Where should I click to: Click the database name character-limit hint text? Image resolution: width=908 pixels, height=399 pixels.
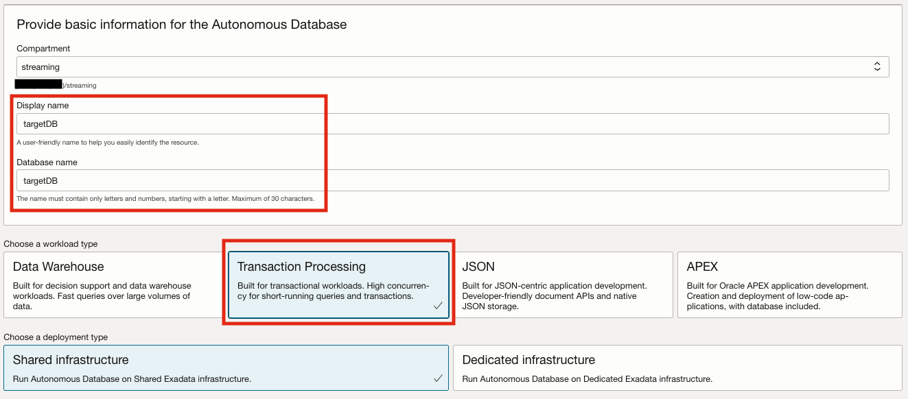tap(165, 199)
